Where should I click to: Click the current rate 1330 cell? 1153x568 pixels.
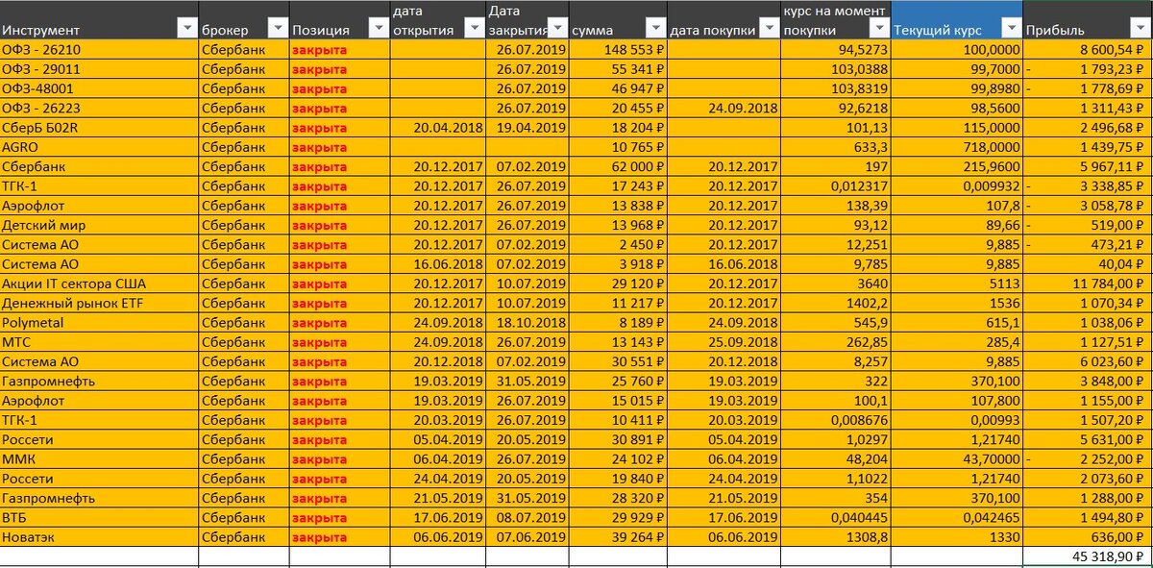click(957, 537)
